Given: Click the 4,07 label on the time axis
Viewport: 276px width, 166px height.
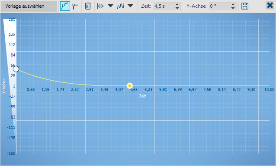Looking at the screenshot, I should click(x=119, y=90).
